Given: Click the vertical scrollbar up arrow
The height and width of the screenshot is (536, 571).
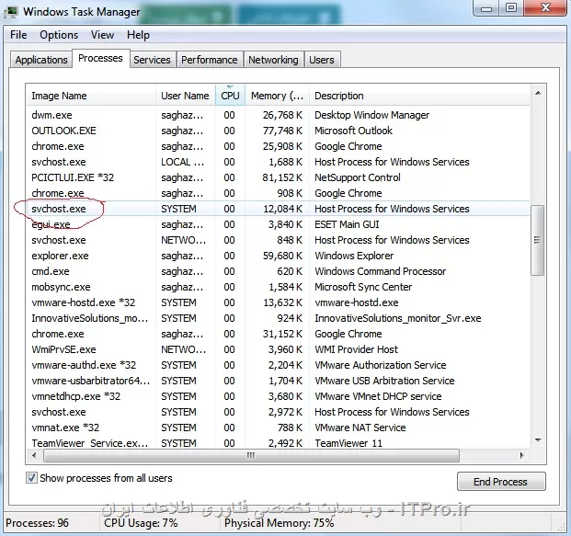Looking at the screenshot, I should 538,93.
